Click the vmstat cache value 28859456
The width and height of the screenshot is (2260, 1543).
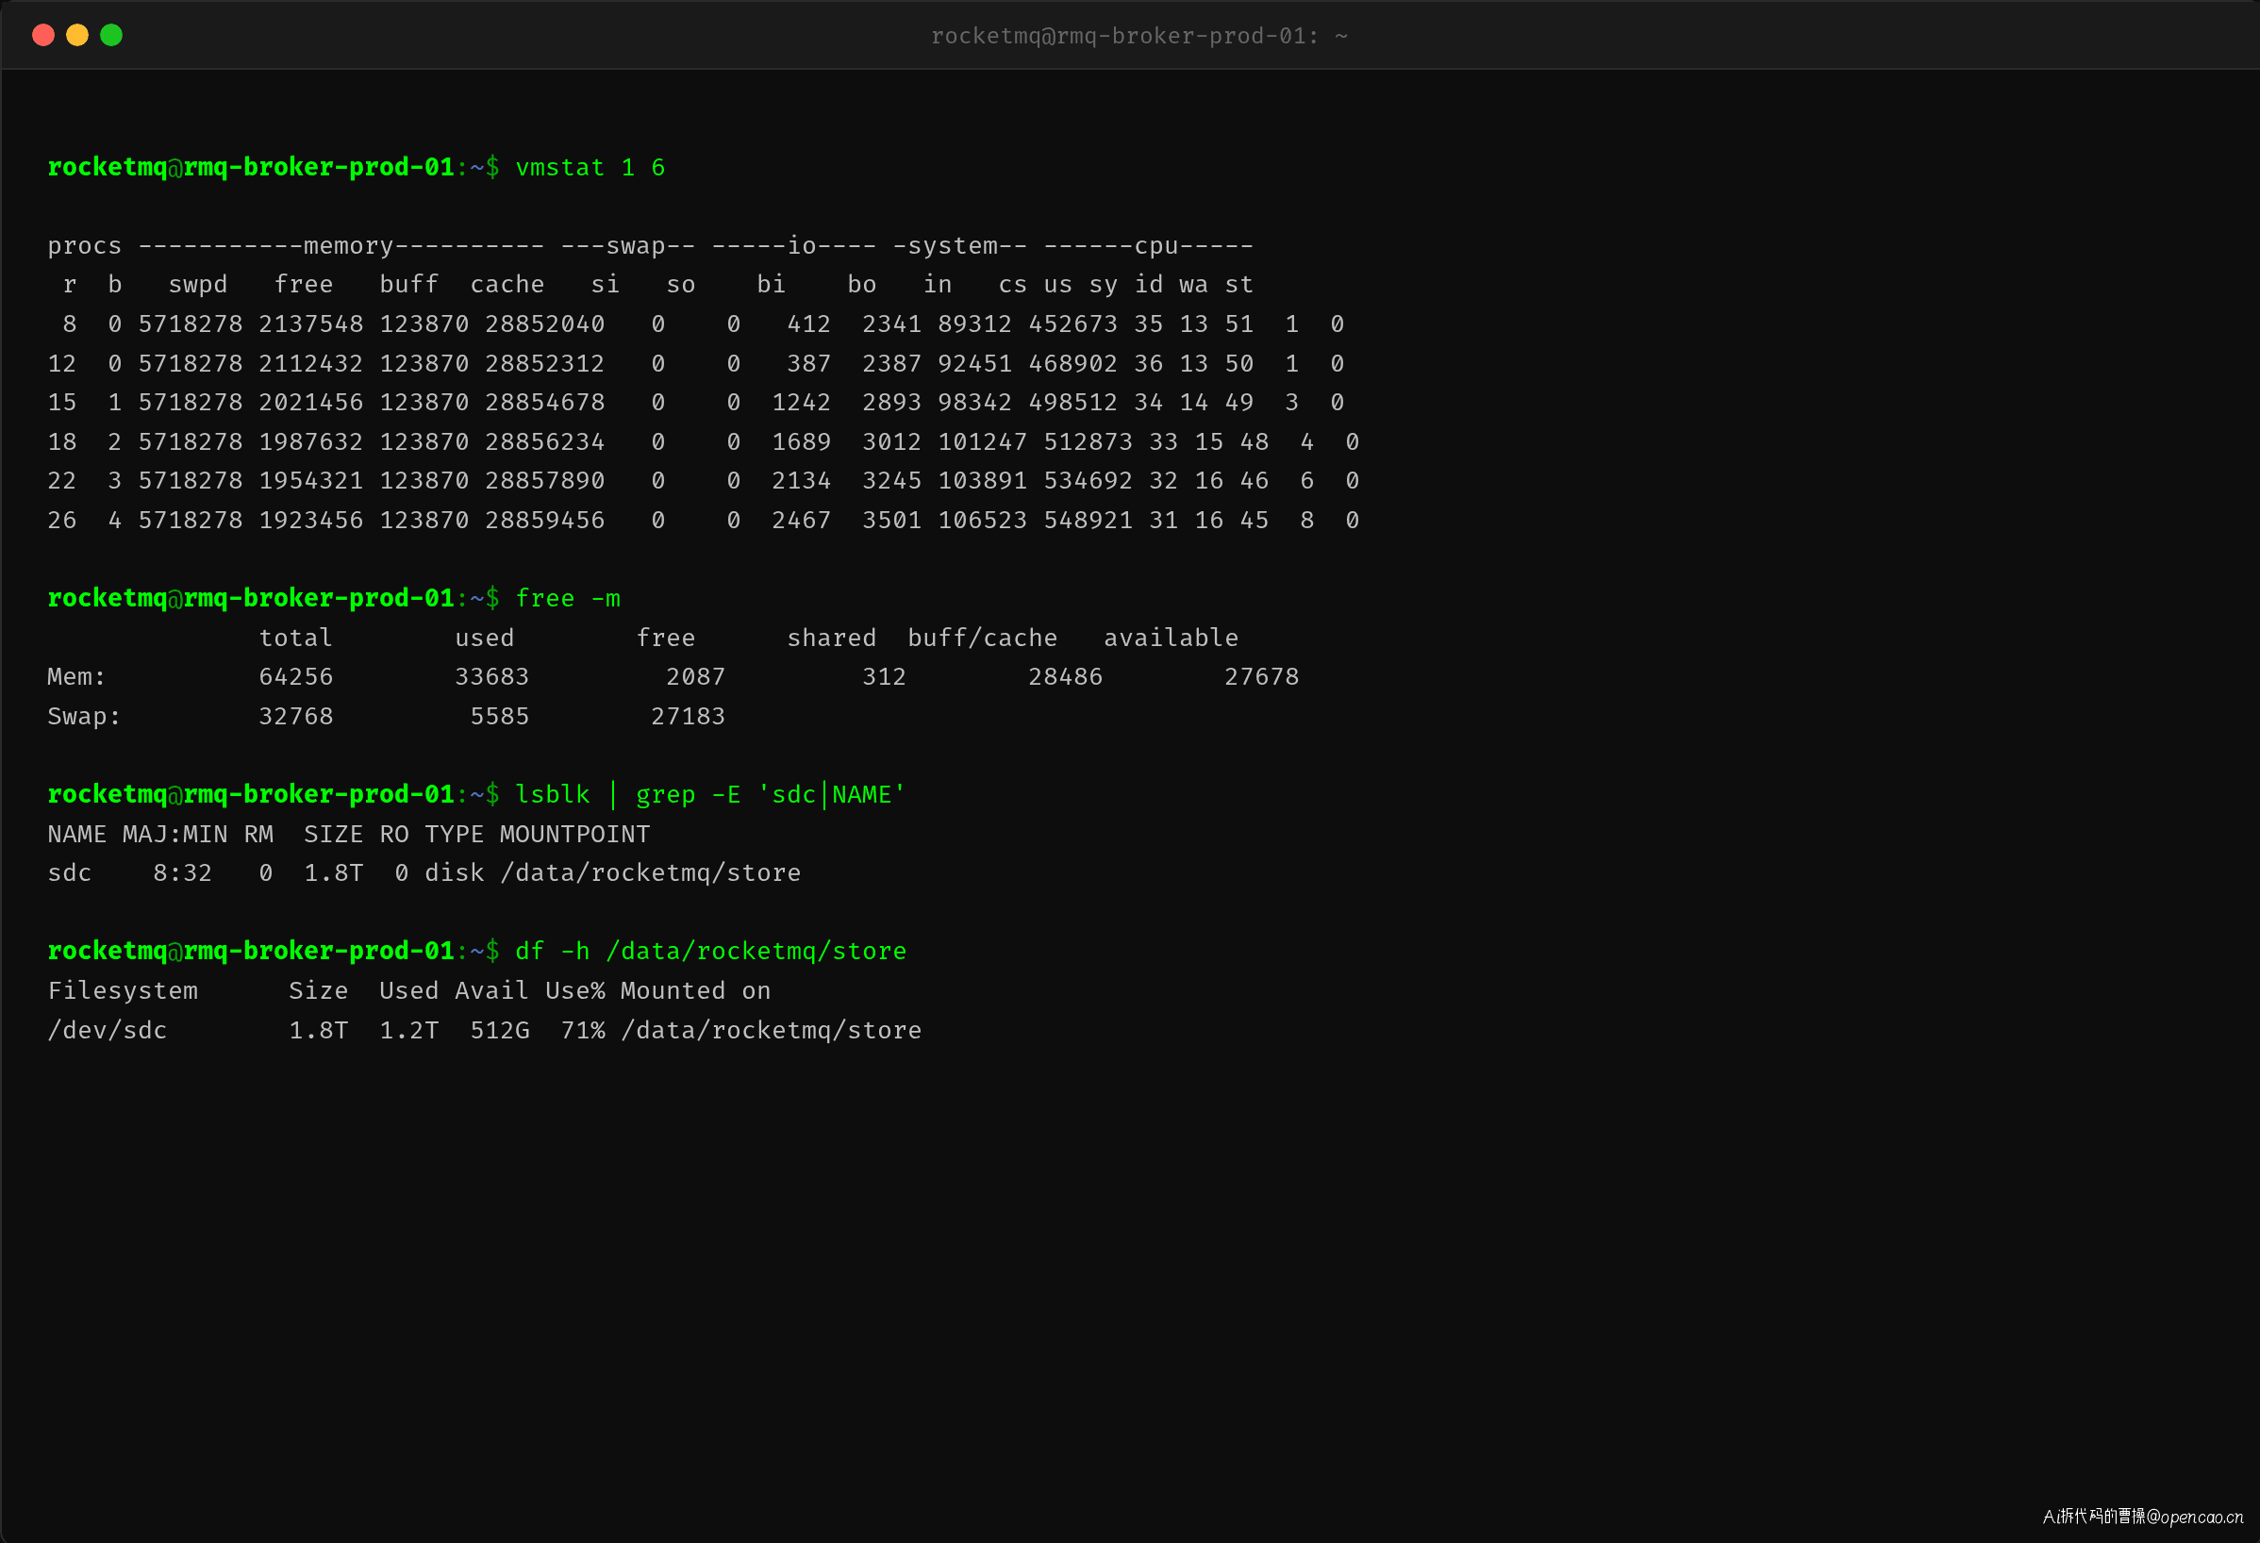tap(545, 521)
